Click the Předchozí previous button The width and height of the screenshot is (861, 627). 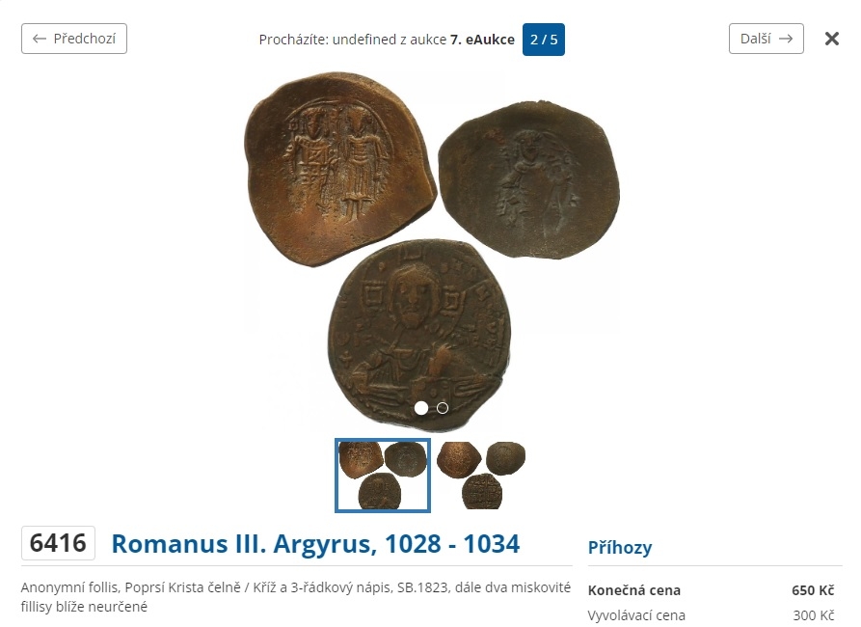click(x=74, y=39)
